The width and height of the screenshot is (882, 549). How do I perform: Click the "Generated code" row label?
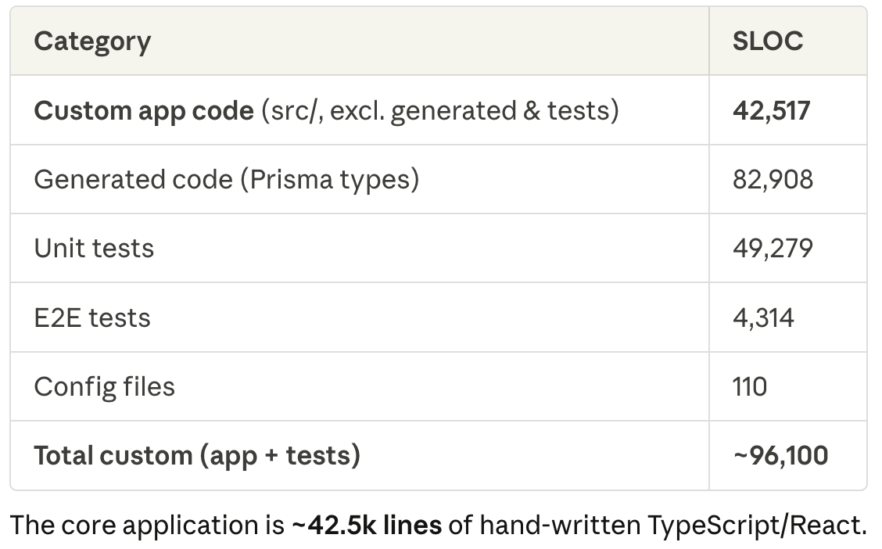tap(133, 179)
